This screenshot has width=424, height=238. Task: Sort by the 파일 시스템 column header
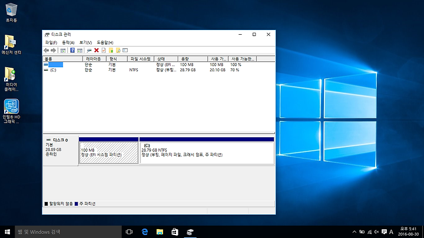(x=141, y=59)
